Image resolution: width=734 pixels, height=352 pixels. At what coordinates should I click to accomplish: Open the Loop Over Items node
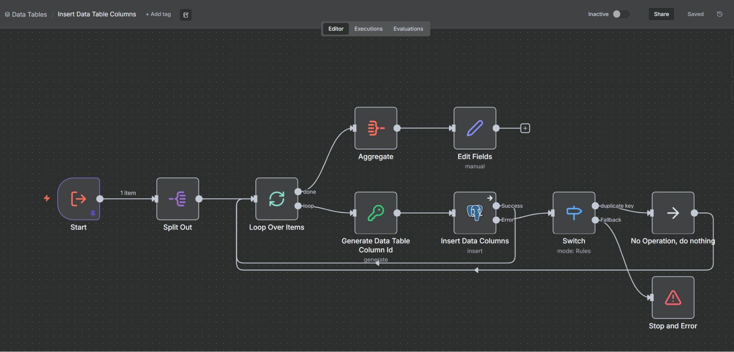(276, 199)
